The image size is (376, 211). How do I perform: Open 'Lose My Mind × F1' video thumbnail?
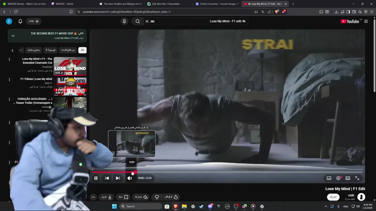click(x=70, y=66)
